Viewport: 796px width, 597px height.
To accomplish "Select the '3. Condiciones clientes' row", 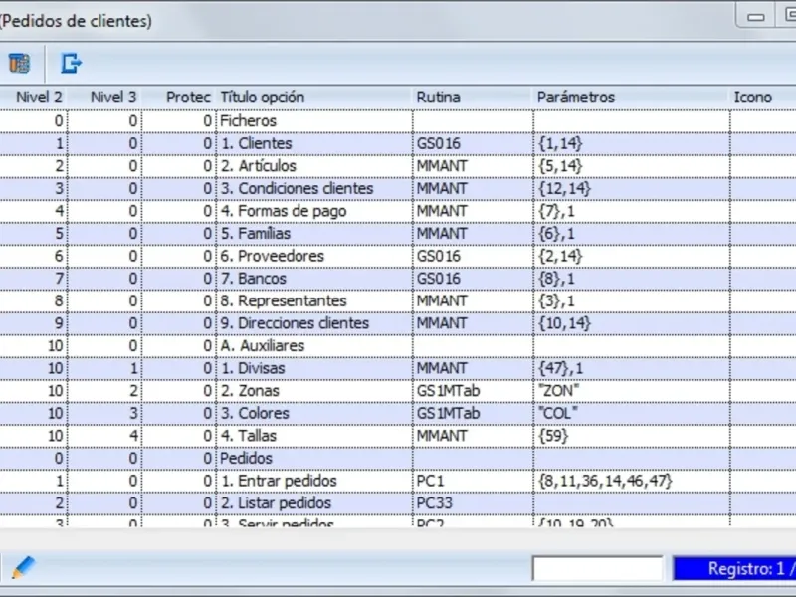I will [398, 188].
